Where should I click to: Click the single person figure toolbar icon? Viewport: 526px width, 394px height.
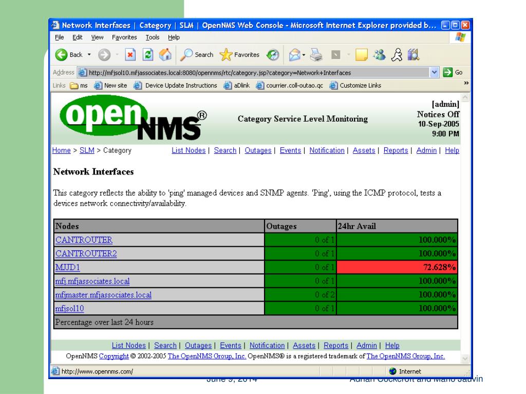tap(397, 54)
